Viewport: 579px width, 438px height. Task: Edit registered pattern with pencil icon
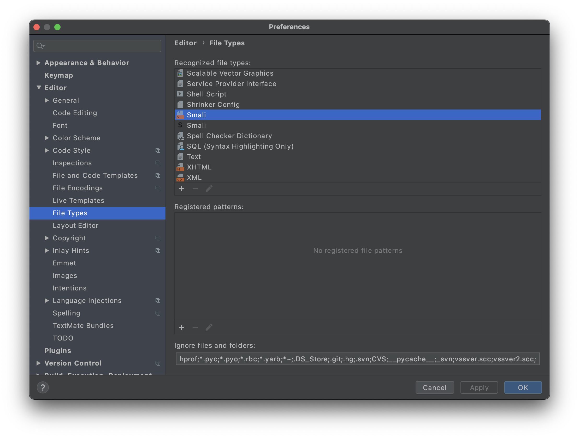point(209,328)
